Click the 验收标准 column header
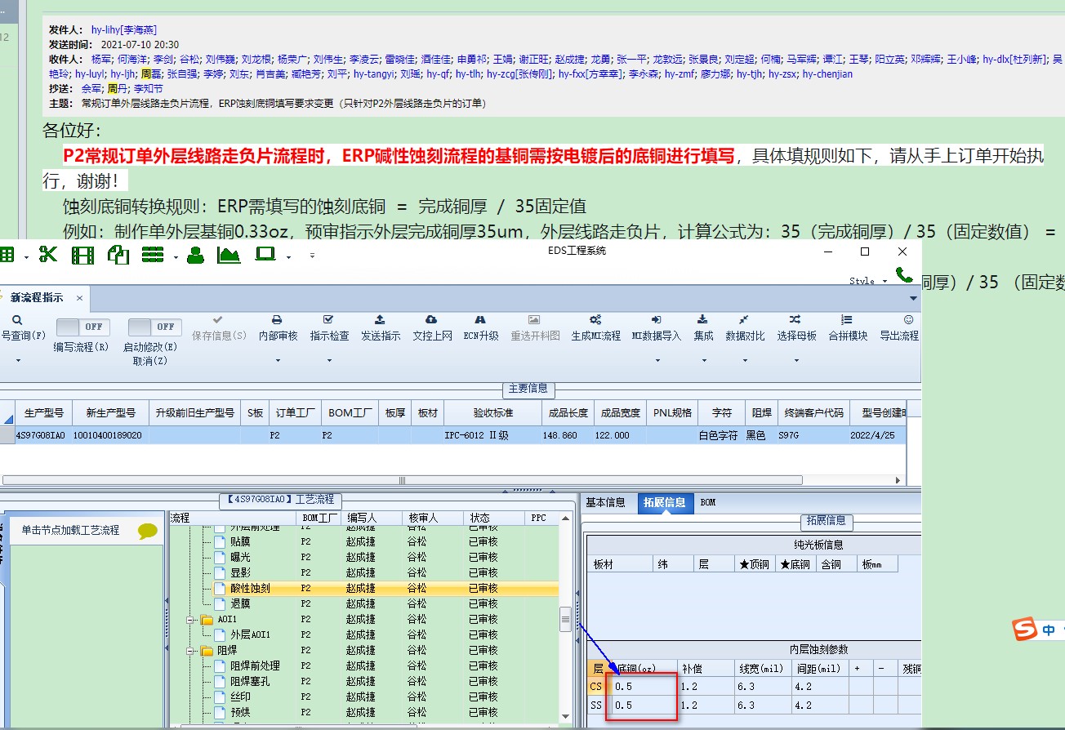 coord(492,413)
